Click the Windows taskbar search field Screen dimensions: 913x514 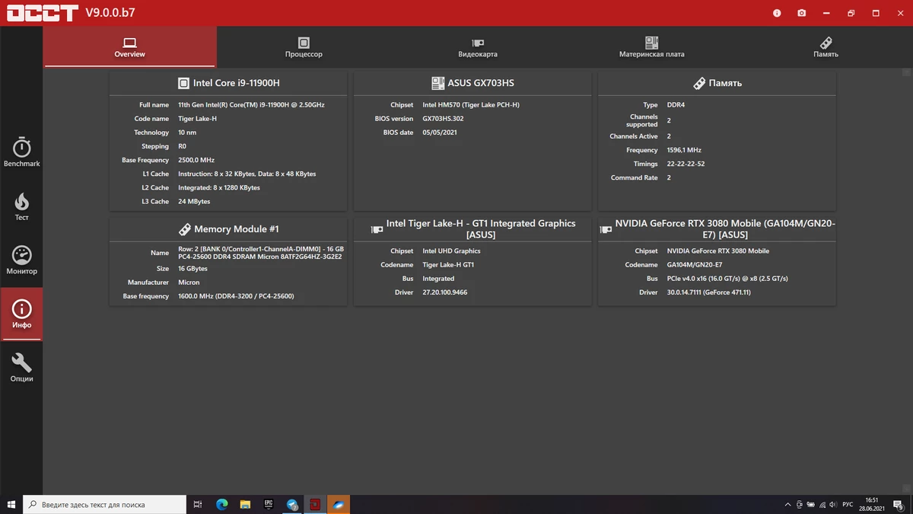click(105, 504)
